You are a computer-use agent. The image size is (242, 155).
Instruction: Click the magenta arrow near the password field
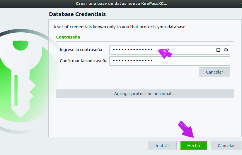click(165, 53)
